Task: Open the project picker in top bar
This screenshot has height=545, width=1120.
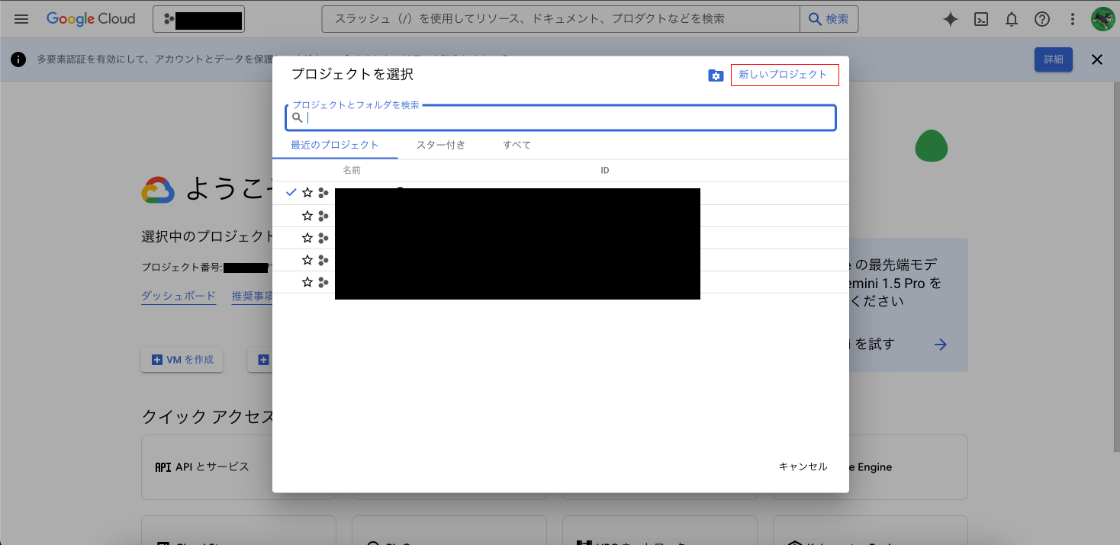Action: [x=199, y=20]
